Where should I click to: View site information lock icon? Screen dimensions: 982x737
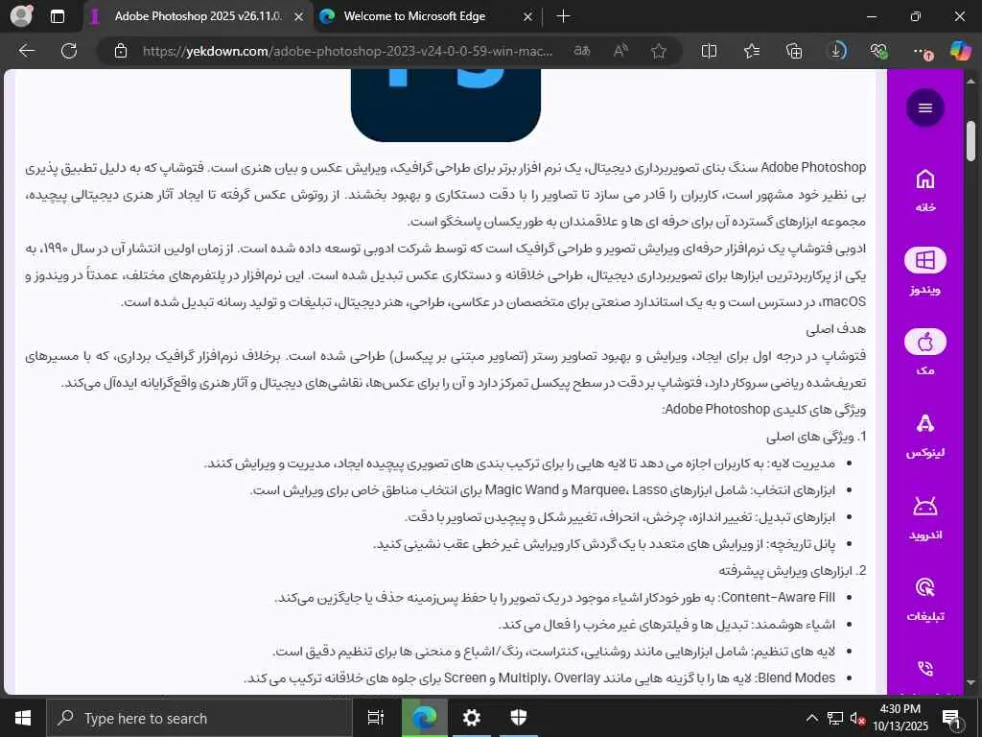(x=121, y=51)
